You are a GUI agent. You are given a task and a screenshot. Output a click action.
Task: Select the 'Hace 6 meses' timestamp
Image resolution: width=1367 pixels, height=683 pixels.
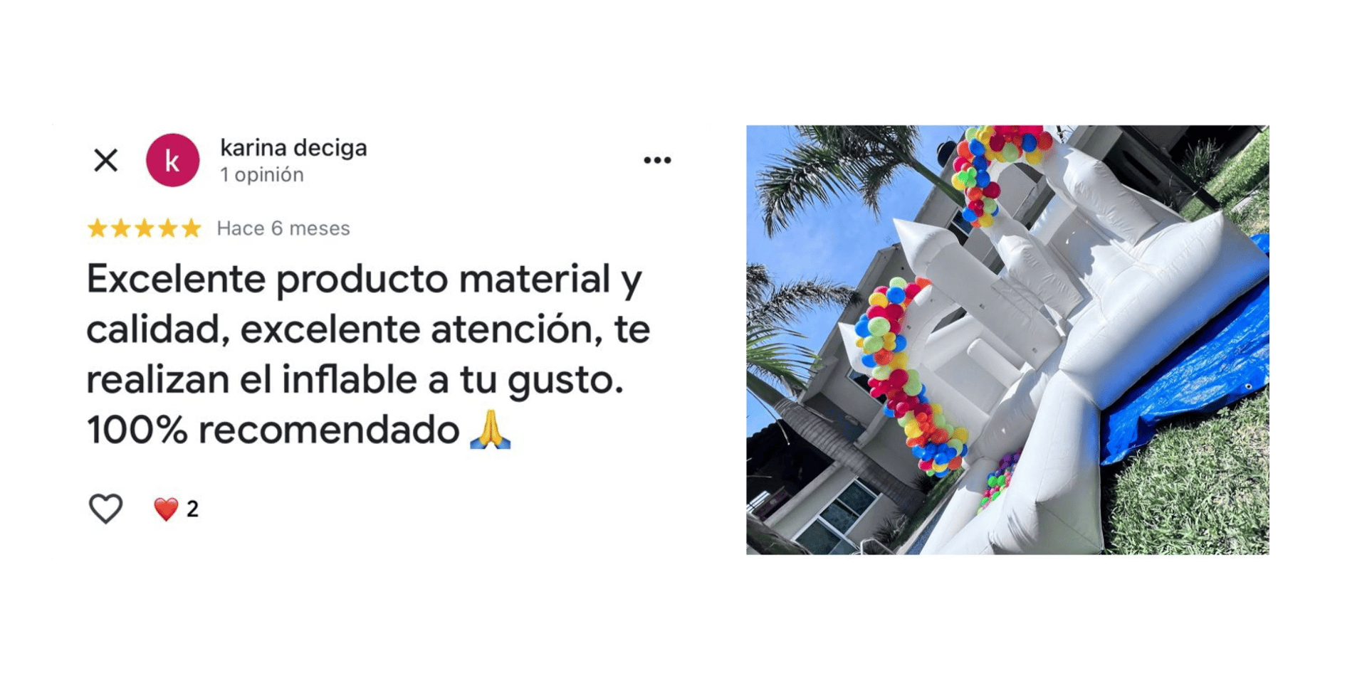(283, 228)
